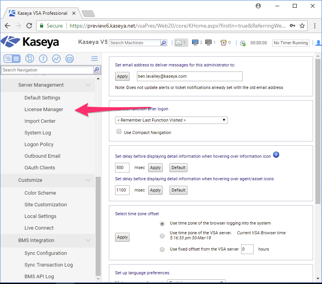Apply the 500 msec hover delay
322x284 pixels.
click(x=155, y=168)
